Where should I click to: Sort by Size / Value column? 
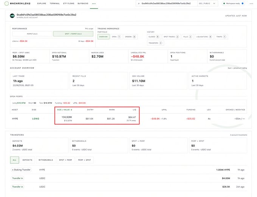click(x=65, y=109)
